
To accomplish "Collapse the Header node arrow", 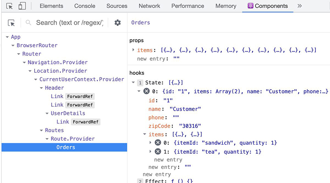I will pos(41,88).
